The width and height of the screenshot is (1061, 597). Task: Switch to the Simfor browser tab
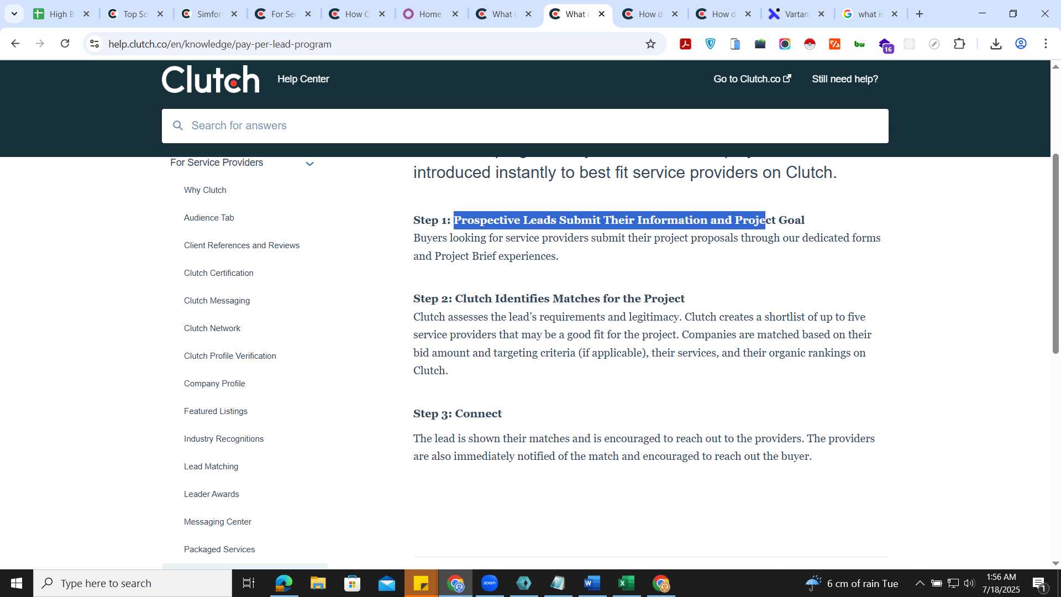click(x=209, y=14)
